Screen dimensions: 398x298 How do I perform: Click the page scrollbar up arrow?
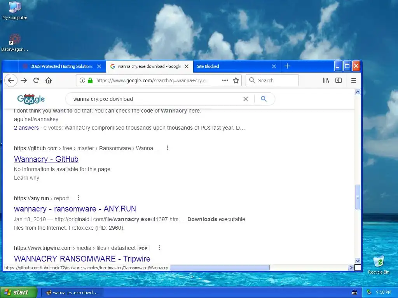point(358,92)
